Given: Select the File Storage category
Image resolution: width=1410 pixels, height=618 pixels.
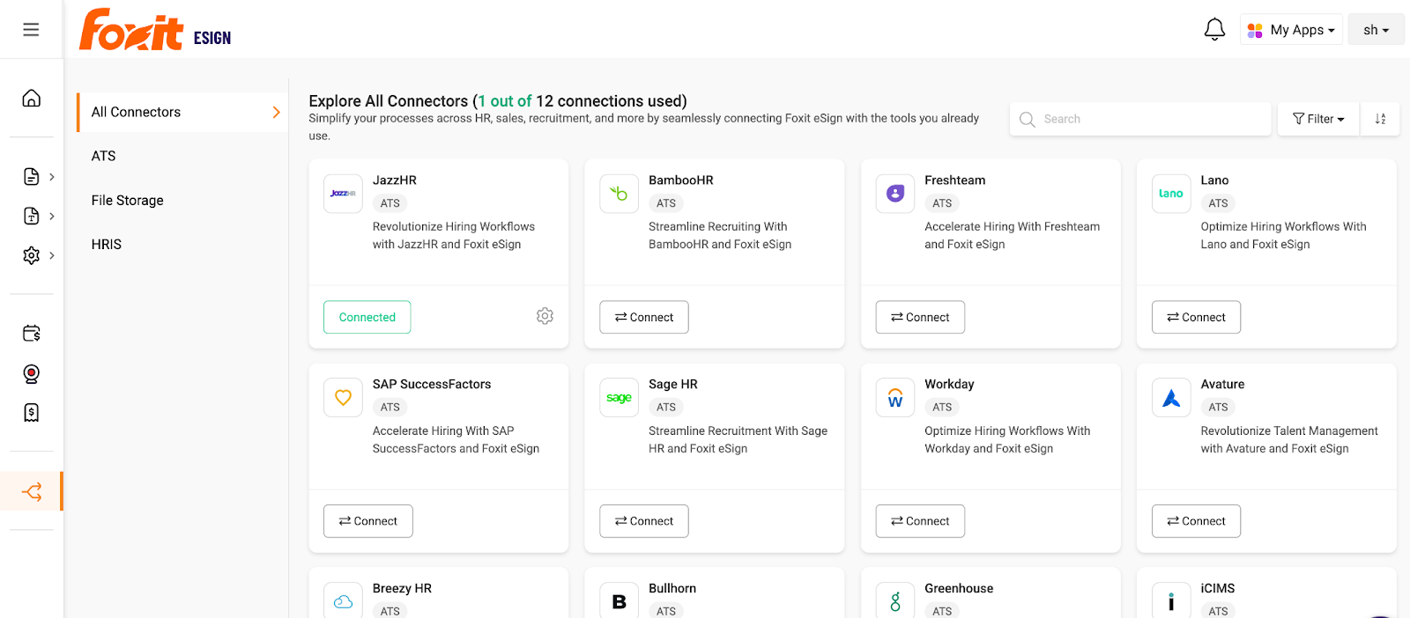Looking at the screenshot, I should [x=127, y=201].
